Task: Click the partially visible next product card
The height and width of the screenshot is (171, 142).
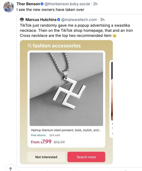Action: pyautogui.click(x=112, y=99)
